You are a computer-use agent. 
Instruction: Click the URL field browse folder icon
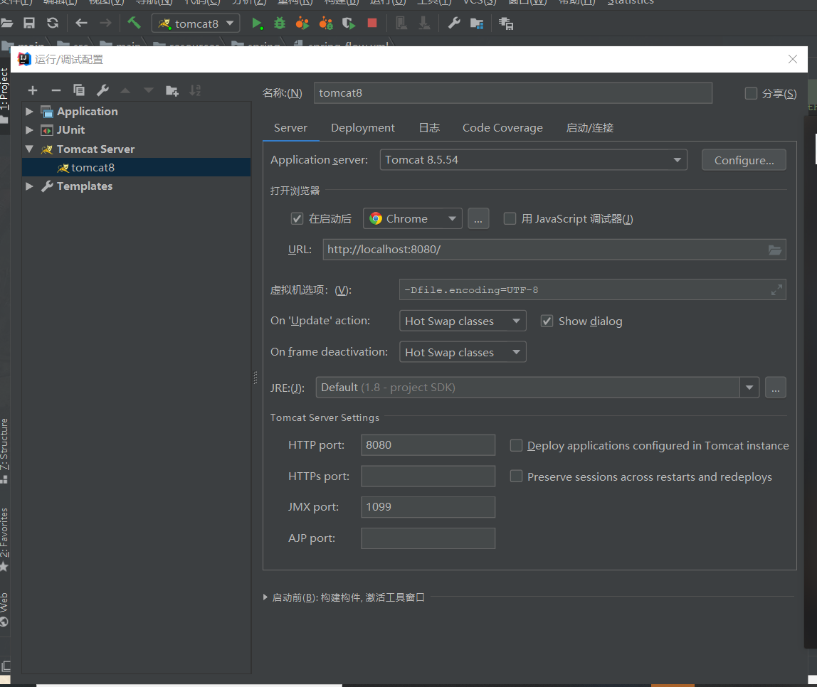(x=775, y=250)
